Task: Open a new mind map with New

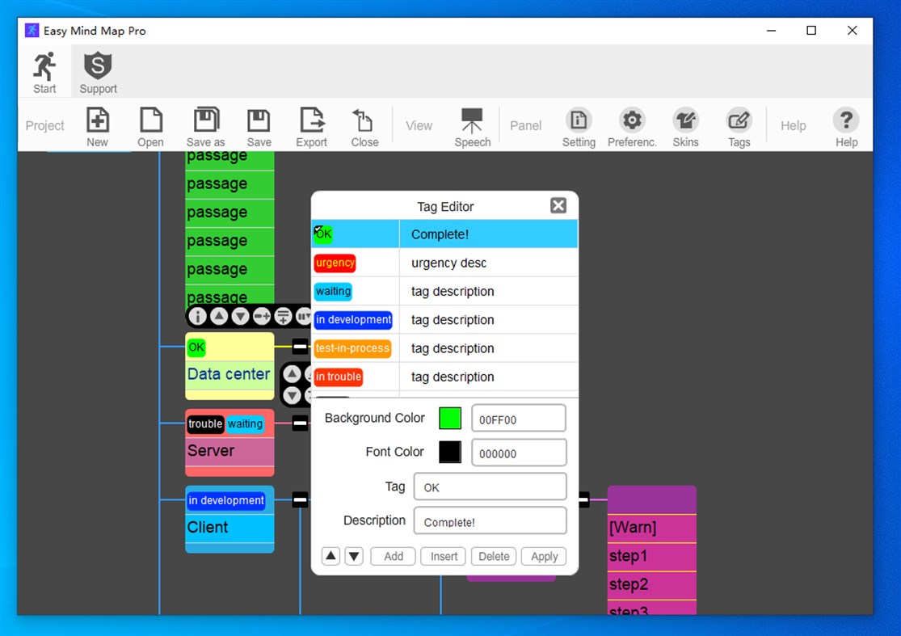Action: 97,125
